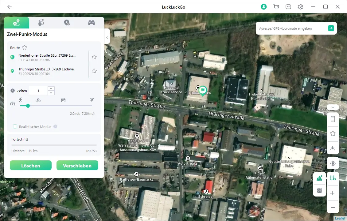This screenshot has width=347, height=221.
Task: Go back with the arrow icon
Action: 10,7
